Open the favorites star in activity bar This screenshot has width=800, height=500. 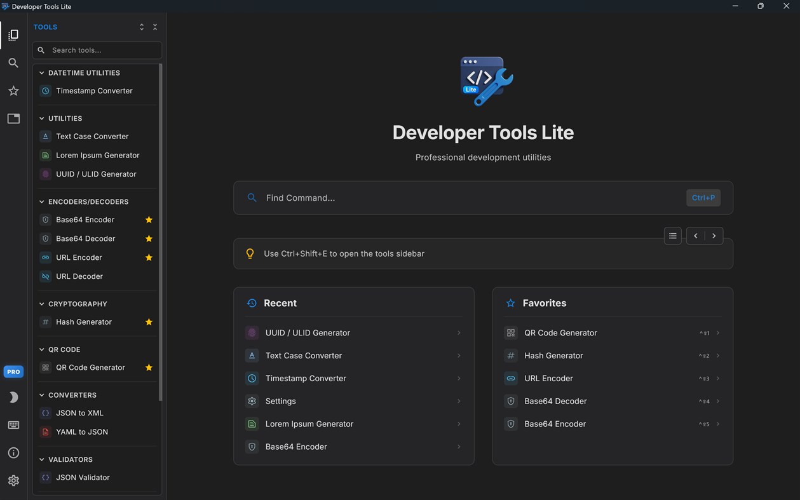(x=13, y=91)
